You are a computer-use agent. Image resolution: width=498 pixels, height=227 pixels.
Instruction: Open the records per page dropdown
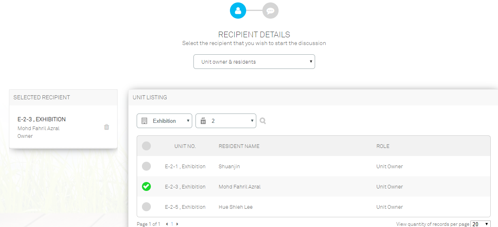pyautogui.click(x=481, y=224)
